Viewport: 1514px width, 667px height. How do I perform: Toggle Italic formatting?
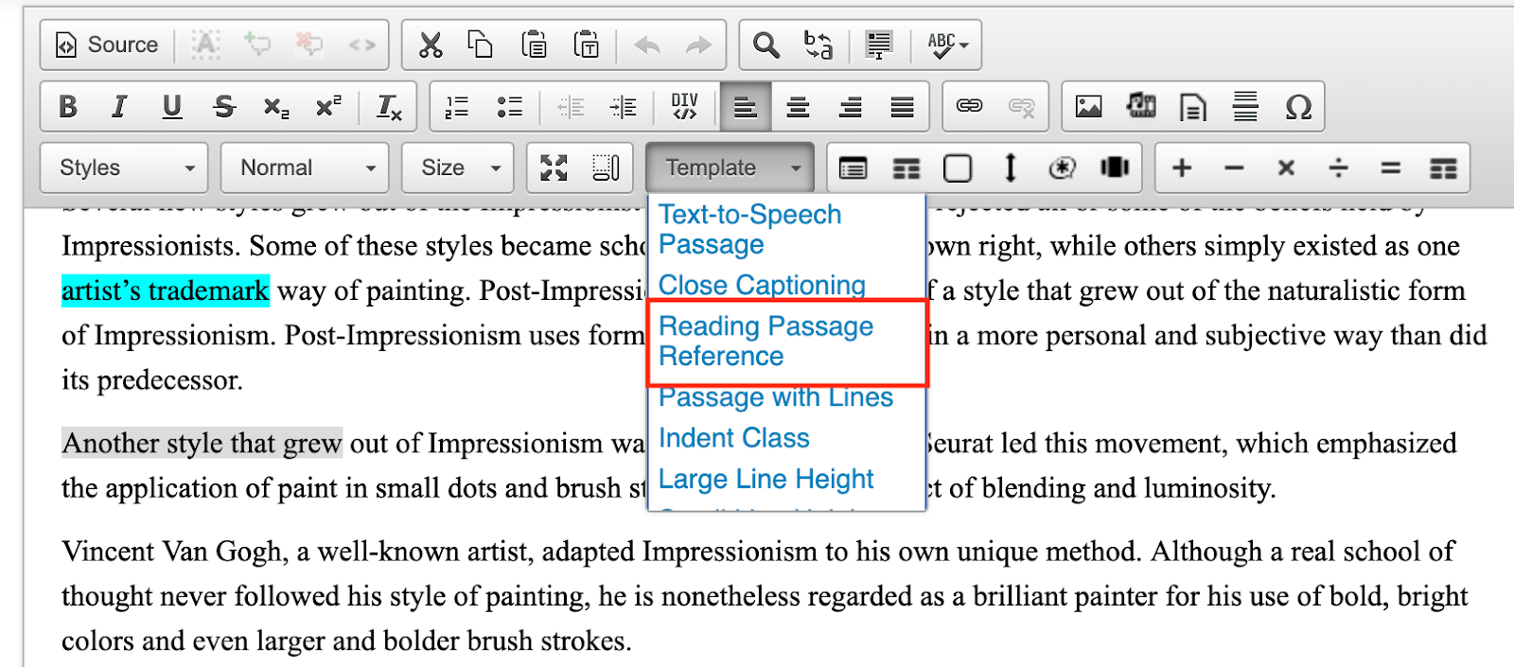pyautogui.click(x=119, y=106)
